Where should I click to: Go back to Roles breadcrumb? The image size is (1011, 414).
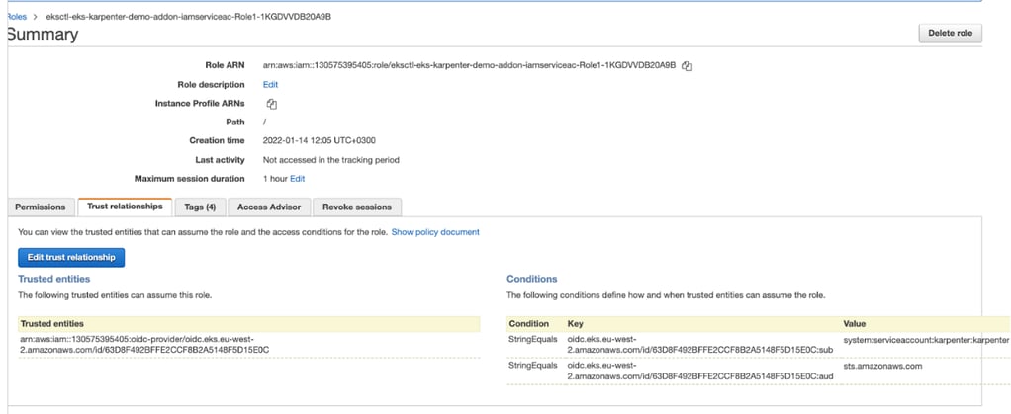pyautogui.click(x=16, y=17)
